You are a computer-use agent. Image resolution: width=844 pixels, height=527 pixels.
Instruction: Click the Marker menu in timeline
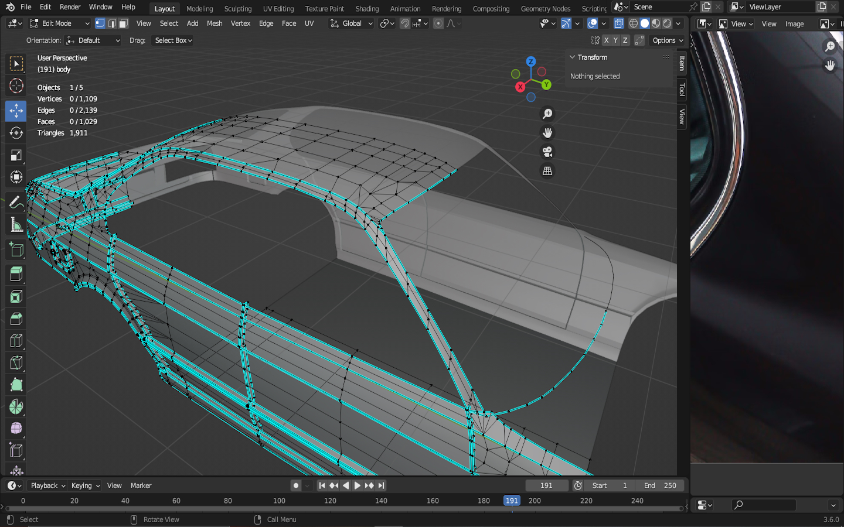tap(141, 485)
